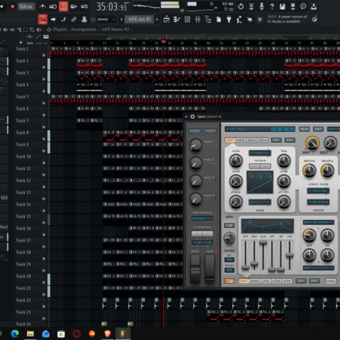
Task: Open the microtuning Equal dropdown
Action: [x=202, y=218]
